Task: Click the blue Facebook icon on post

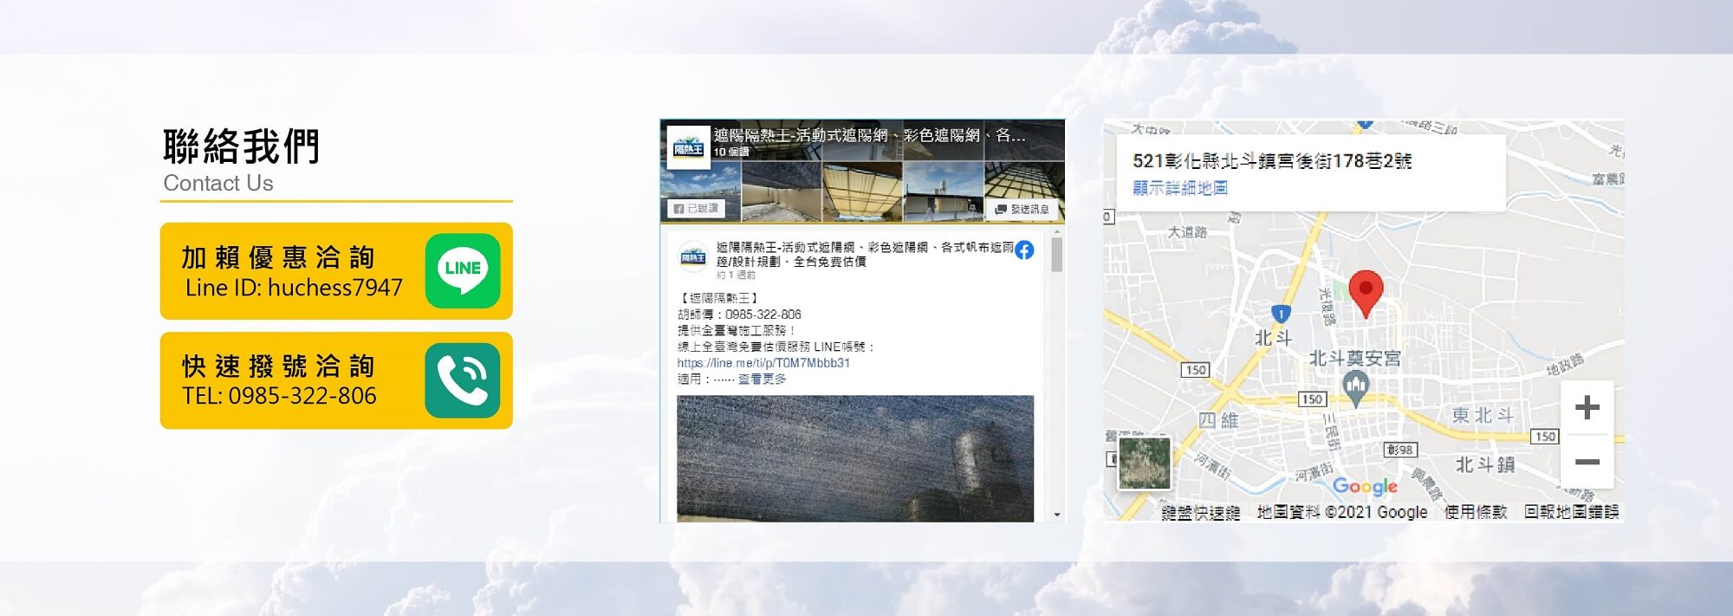Action: [x=1024, y=250]
